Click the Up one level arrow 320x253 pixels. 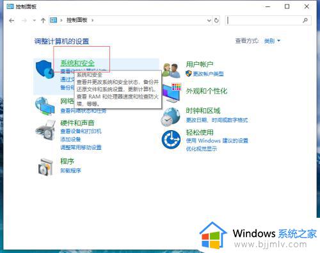(43, 20)
